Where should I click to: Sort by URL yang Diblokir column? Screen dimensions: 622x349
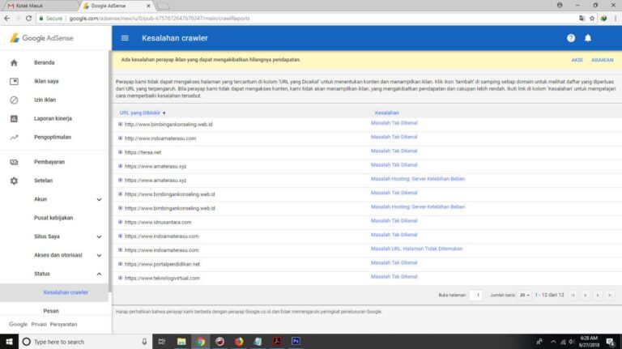click(x=140, y=113)
